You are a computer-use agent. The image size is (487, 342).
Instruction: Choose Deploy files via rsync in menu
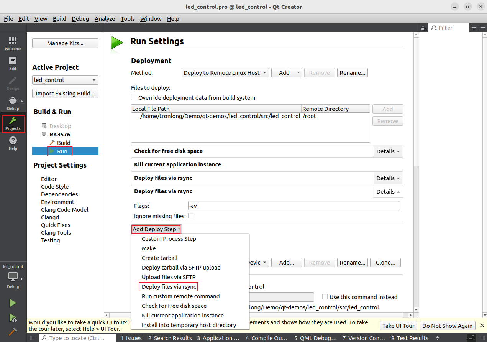click(190, 287)
